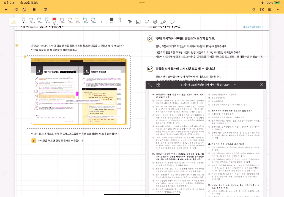
Task: Open the nine-dot apps menu
Action: 35,10
